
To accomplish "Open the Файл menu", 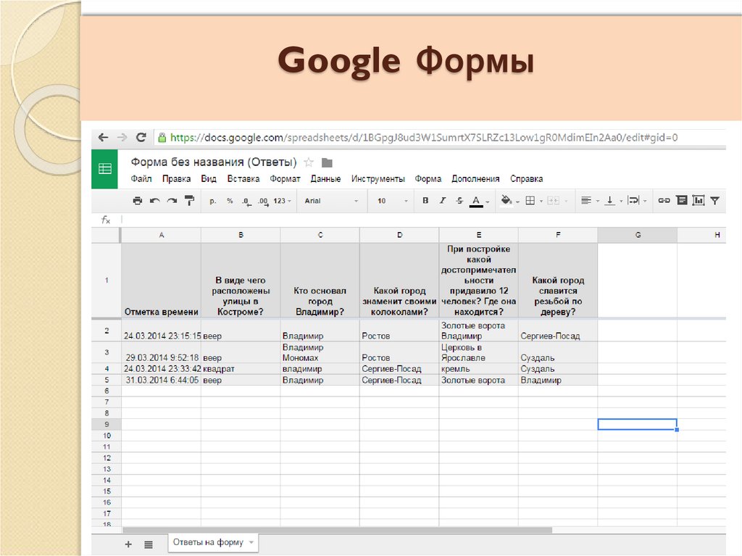I will pyautogui.click(x=141, y=179).
